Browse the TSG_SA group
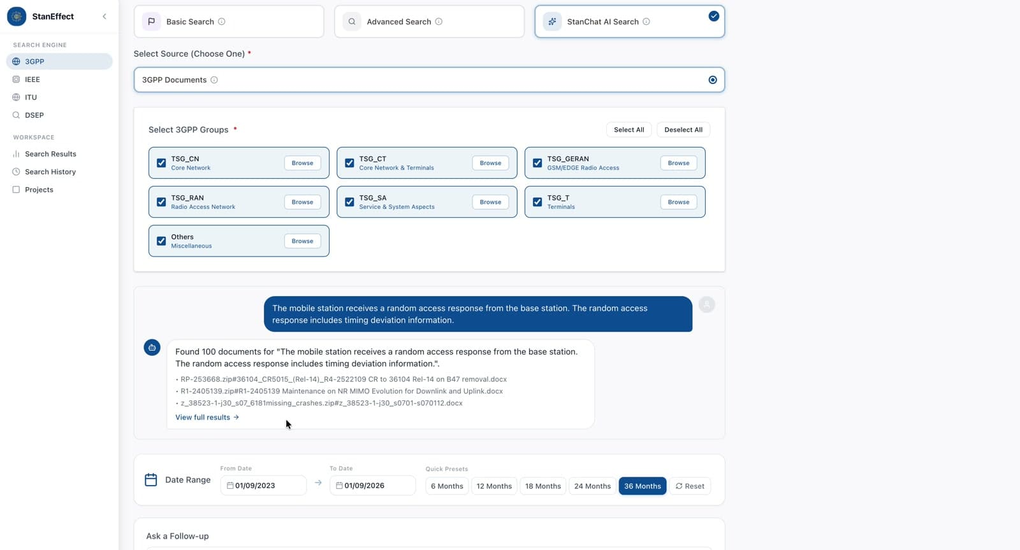The height and width of the screenshot is (550, 1020). coord(490,202)
